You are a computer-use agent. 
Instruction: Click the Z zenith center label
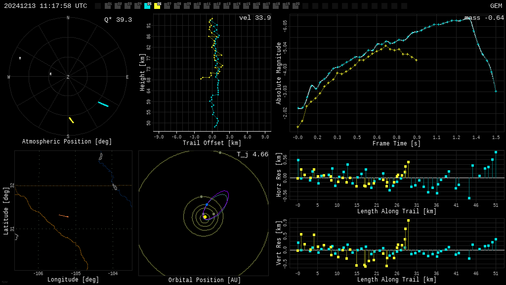click(68, 77)
